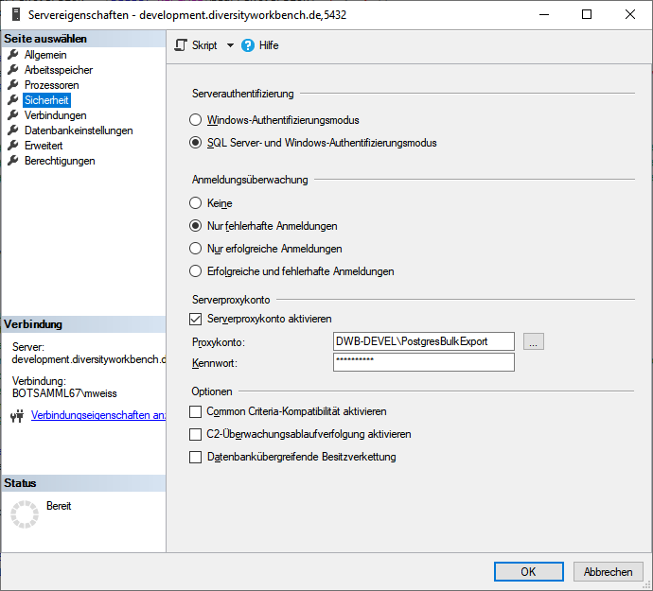Screen dimensions: 653x591
Task: Click the OK button
Action: [528, 571]
